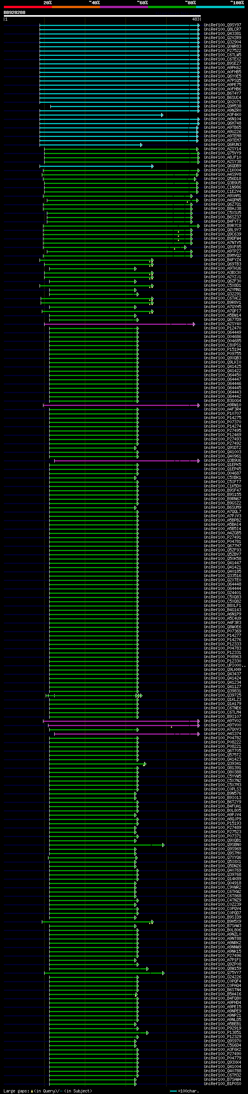Select the UniRef100_Q6H748 hit label
Image resolution: width=248 pixels, height=1094 pixels.
[222, 123]
